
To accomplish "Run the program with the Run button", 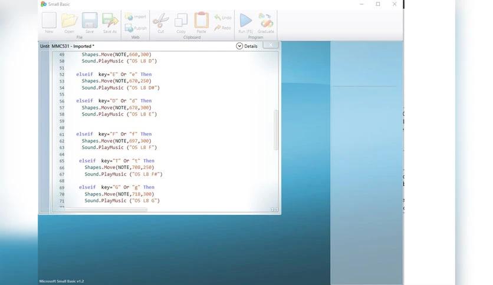I will (x=245, y=23).
